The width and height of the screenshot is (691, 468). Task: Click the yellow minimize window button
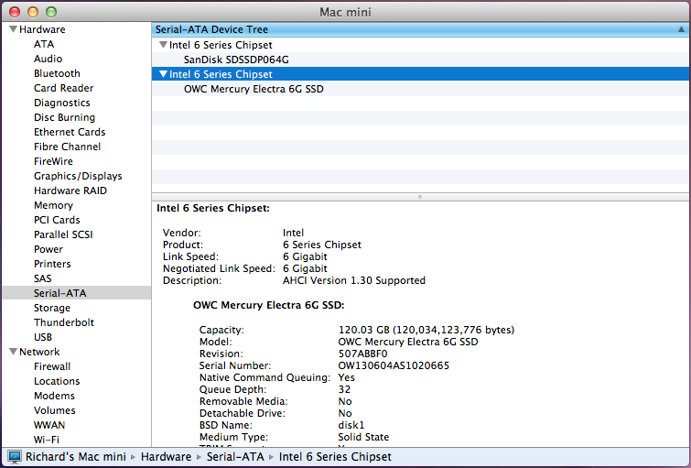coord(33,12)
